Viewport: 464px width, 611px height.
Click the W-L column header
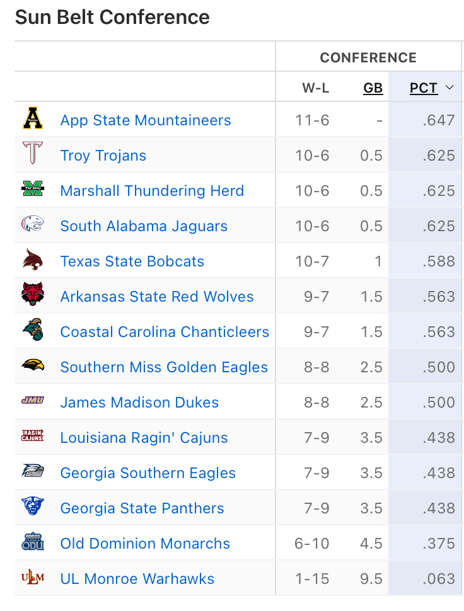tap(315, 88)
